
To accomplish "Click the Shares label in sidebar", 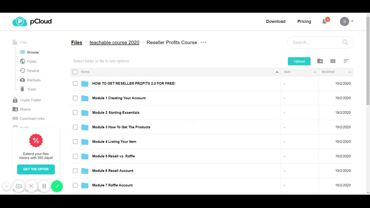I will [x=25, y=109].
